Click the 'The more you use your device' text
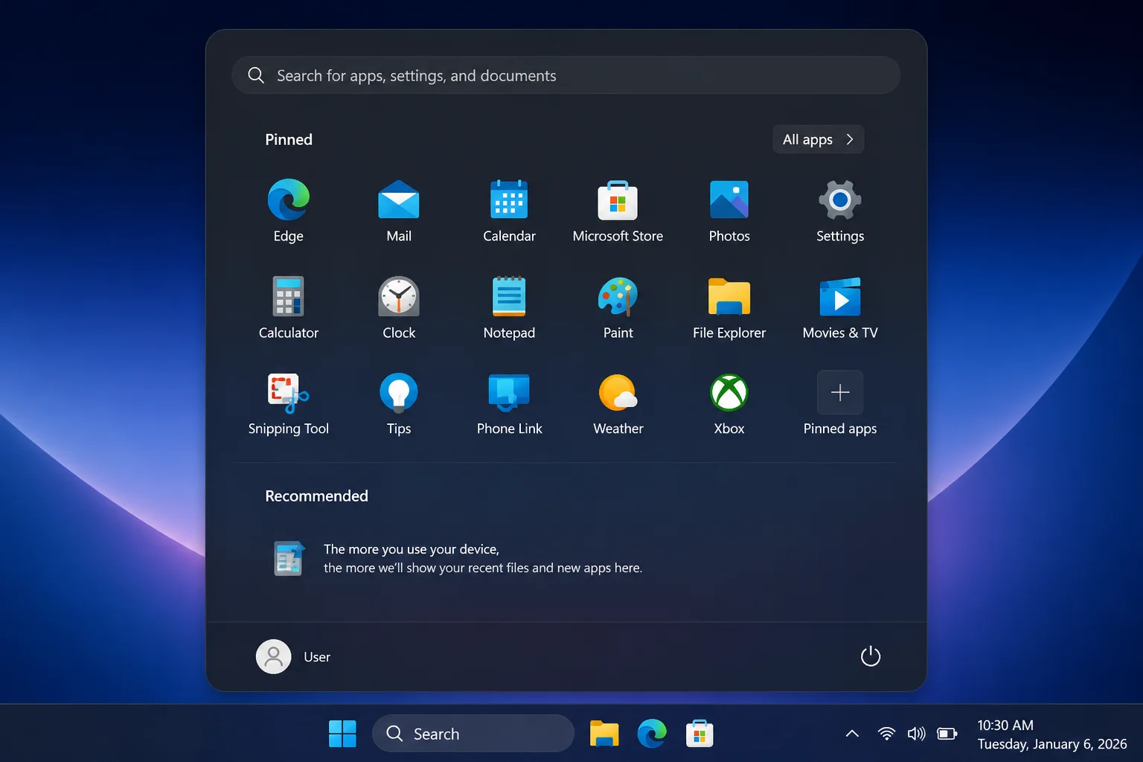Screen dimensions: 1143x762 [x=412, y=549]
